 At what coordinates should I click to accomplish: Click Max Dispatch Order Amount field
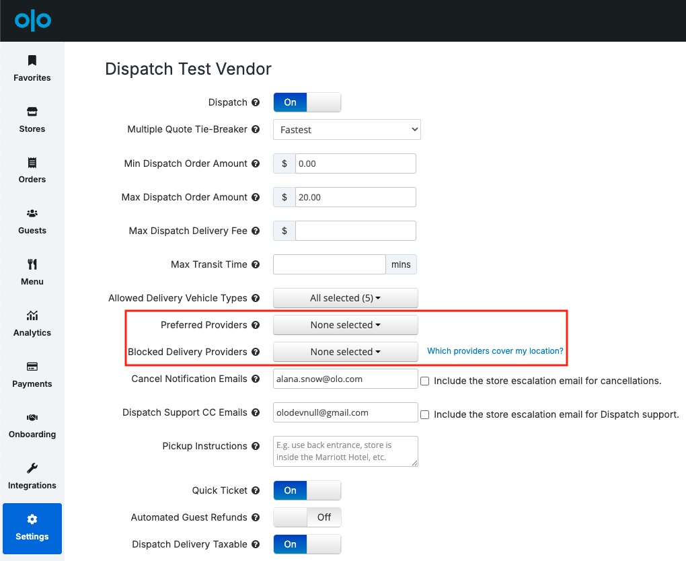[x=355, y=197]
